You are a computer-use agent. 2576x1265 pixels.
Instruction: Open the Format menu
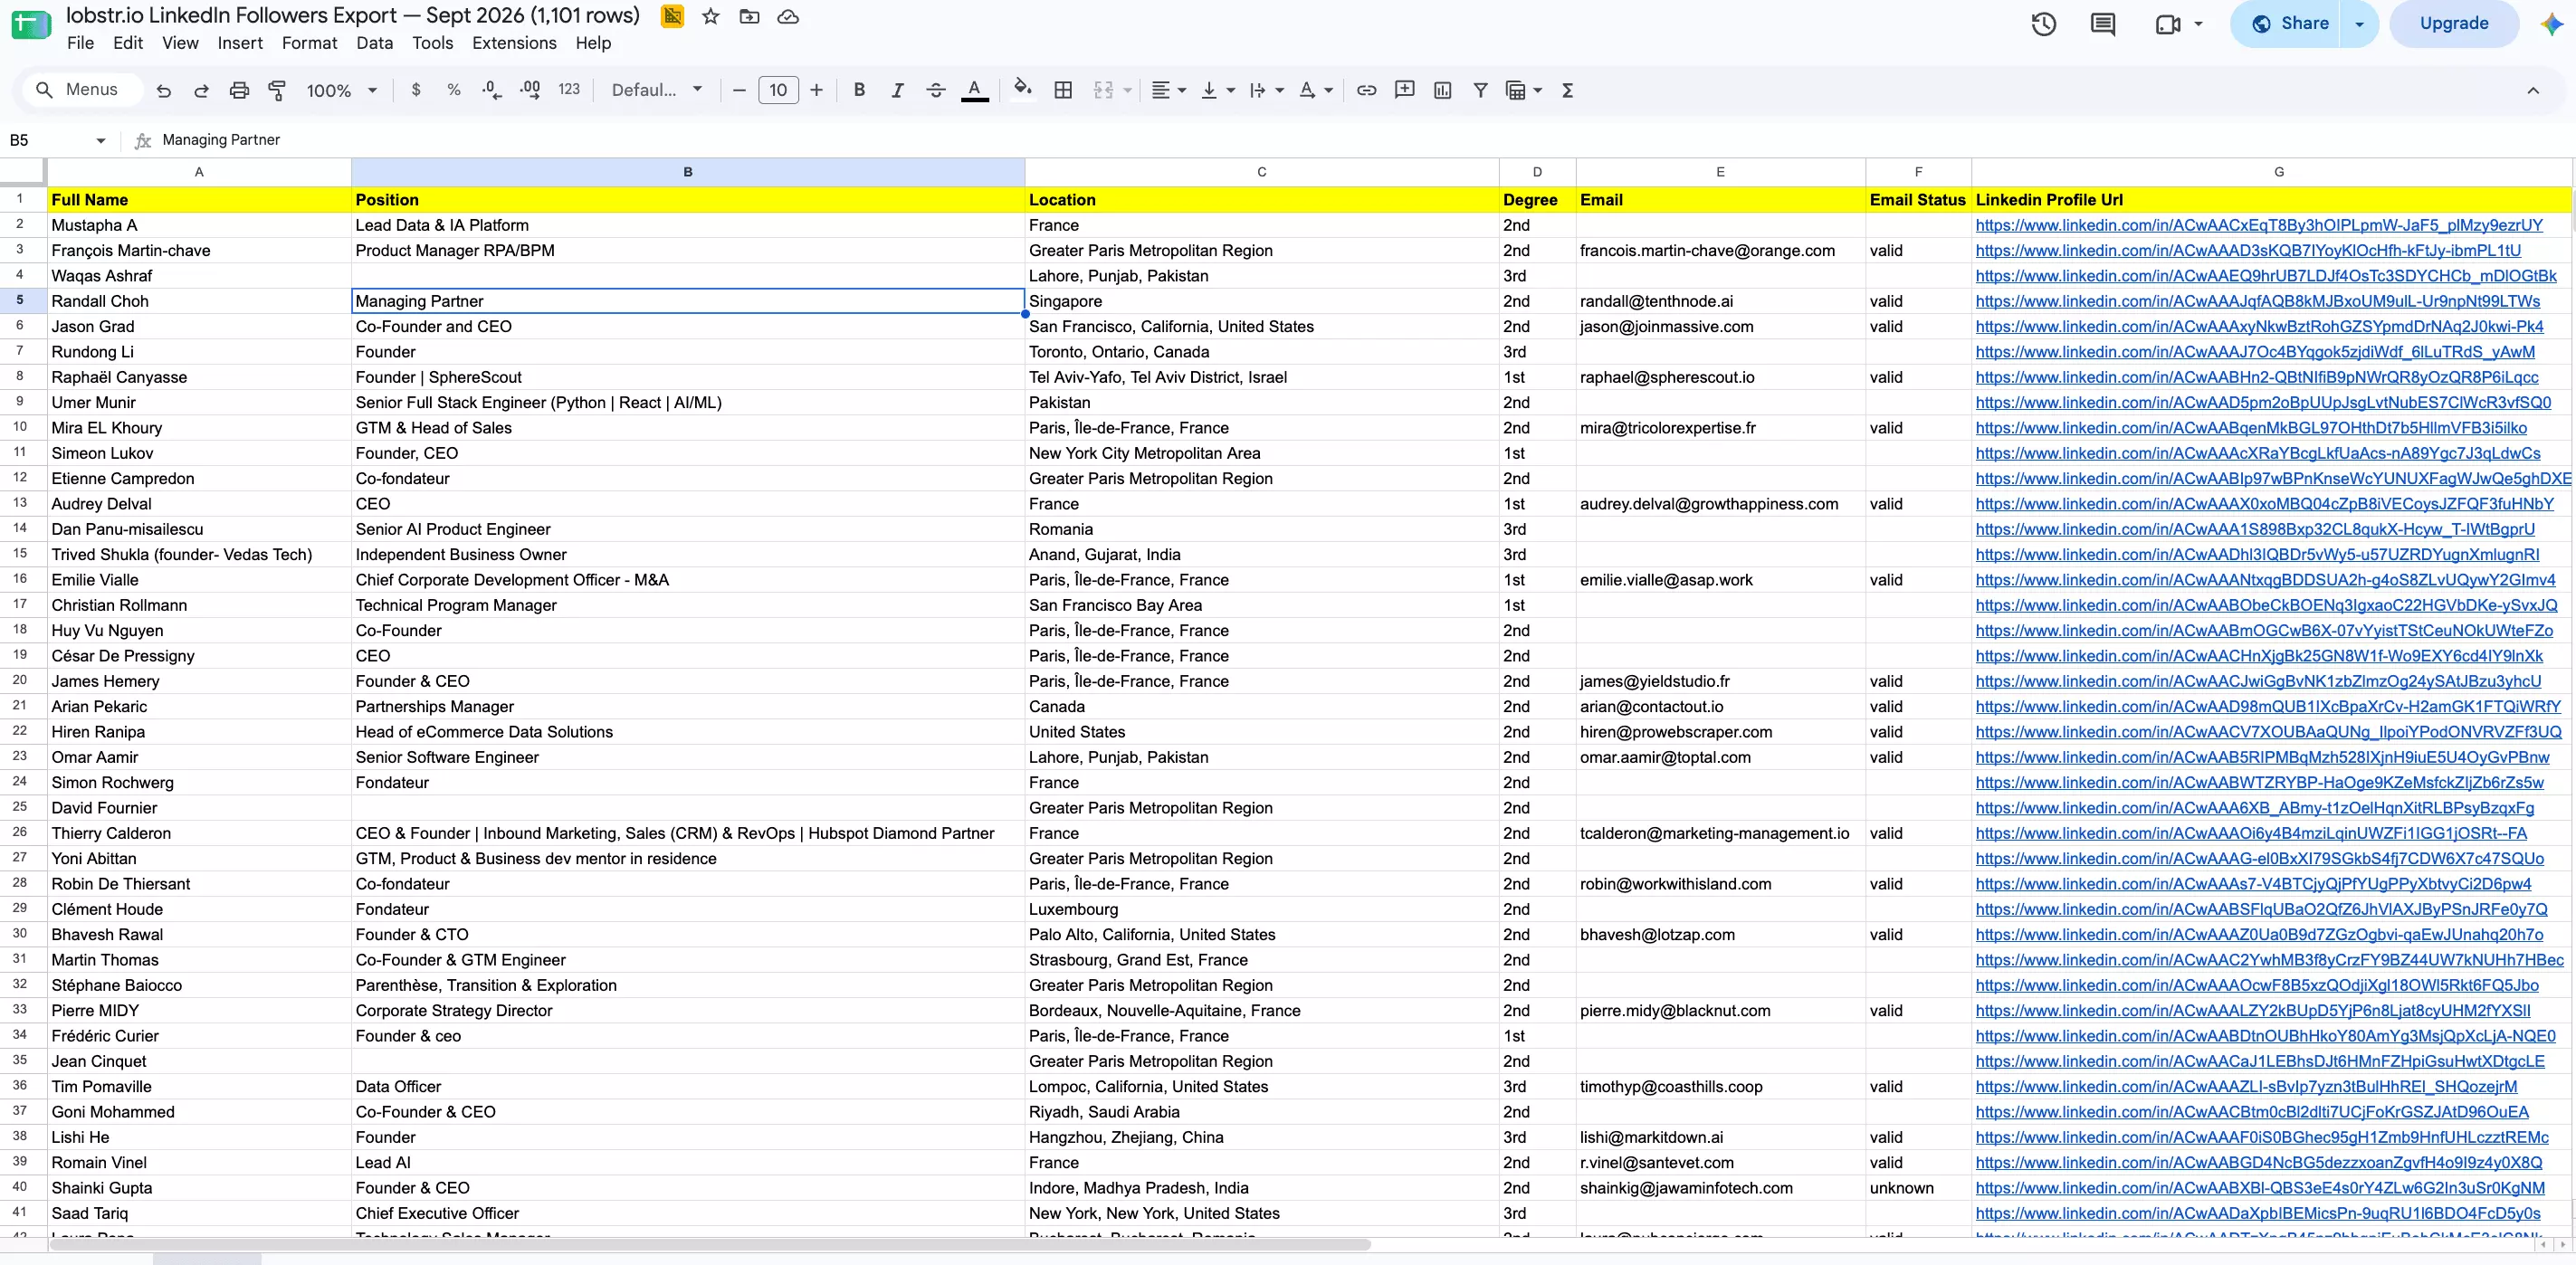(309, 43)
